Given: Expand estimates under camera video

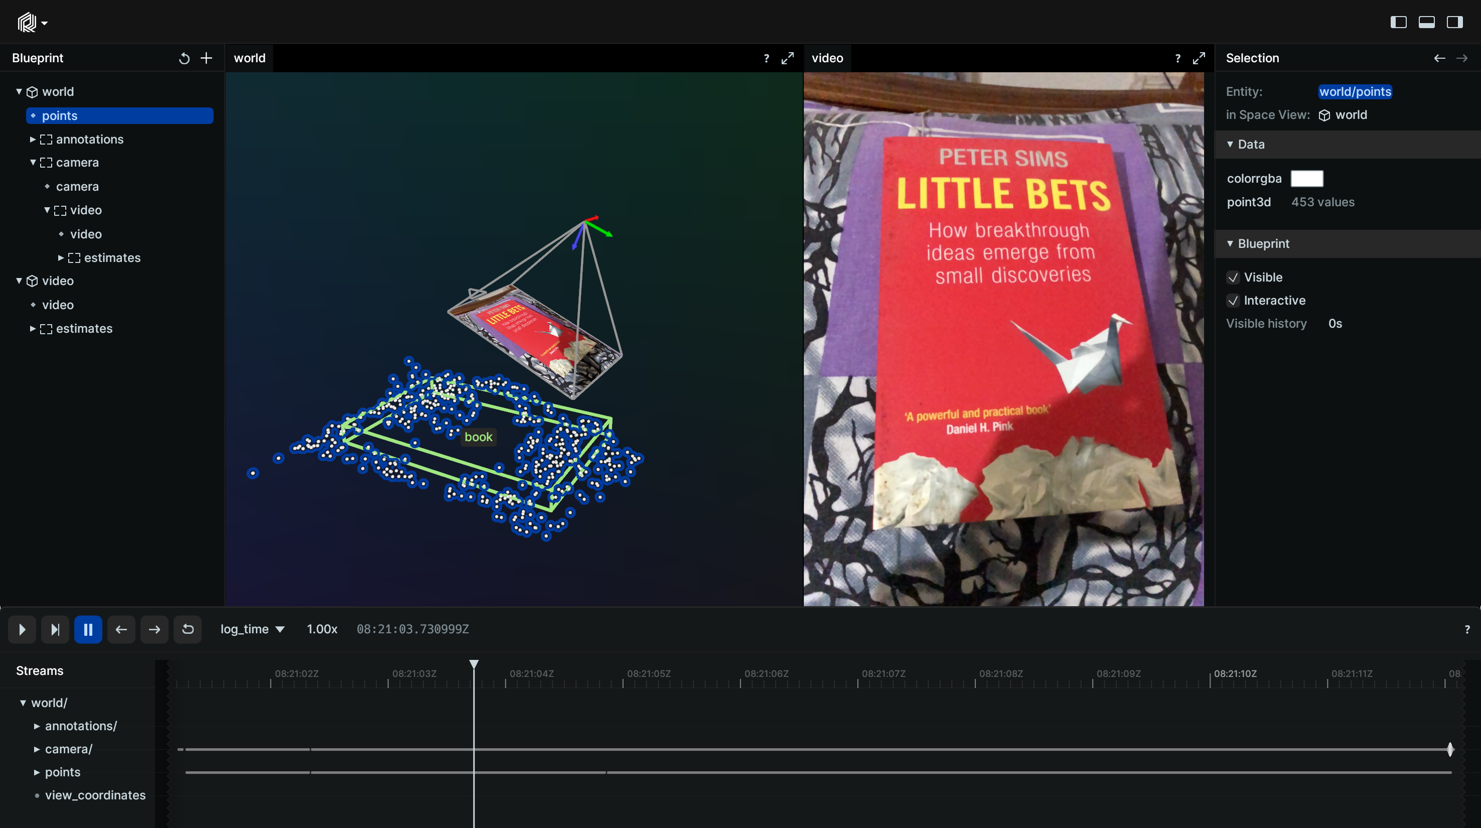Looking at the screenshot, I should pos(61,257).
